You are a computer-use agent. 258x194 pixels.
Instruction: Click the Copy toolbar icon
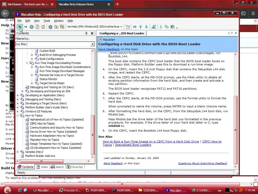pos(167,27)
